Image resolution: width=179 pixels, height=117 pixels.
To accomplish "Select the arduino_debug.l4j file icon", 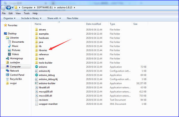I will pyautogui.click(x=36, y=79).
